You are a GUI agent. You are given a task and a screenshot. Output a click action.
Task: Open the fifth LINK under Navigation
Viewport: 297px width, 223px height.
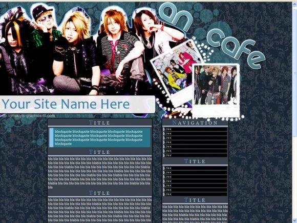[x=195, y=147]
